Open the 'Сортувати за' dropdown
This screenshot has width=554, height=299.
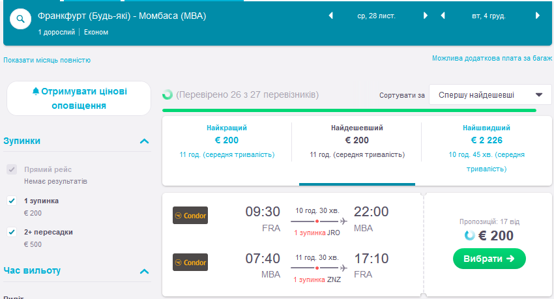[490, 94]
